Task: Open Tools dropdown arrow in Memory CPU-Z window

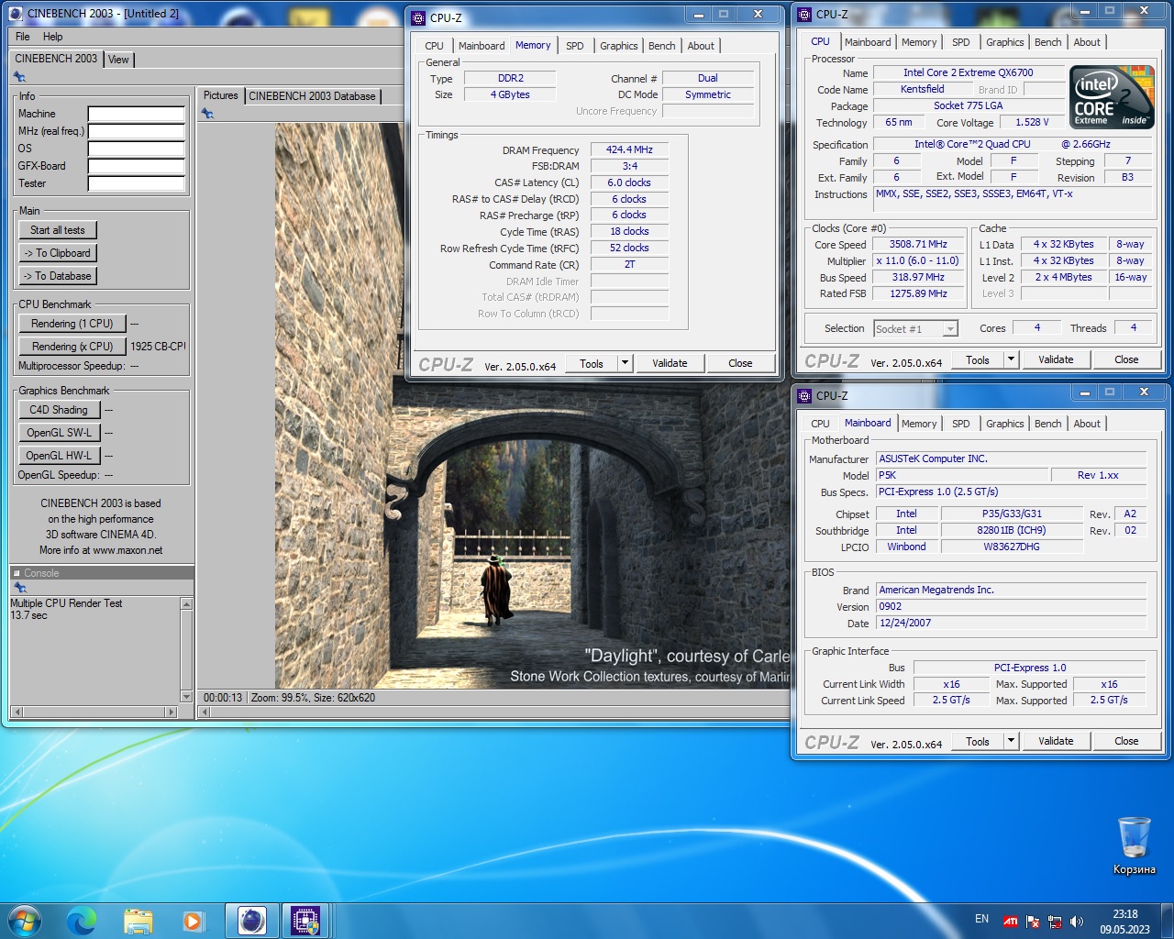Action: pos(626,363)
